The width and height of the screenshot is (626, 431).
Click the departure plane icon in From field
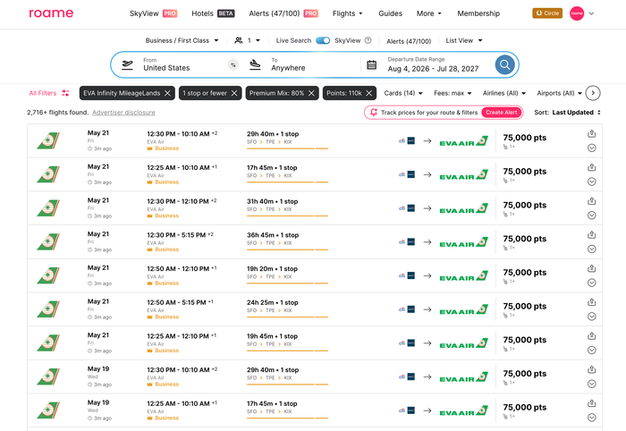[127, 64]
